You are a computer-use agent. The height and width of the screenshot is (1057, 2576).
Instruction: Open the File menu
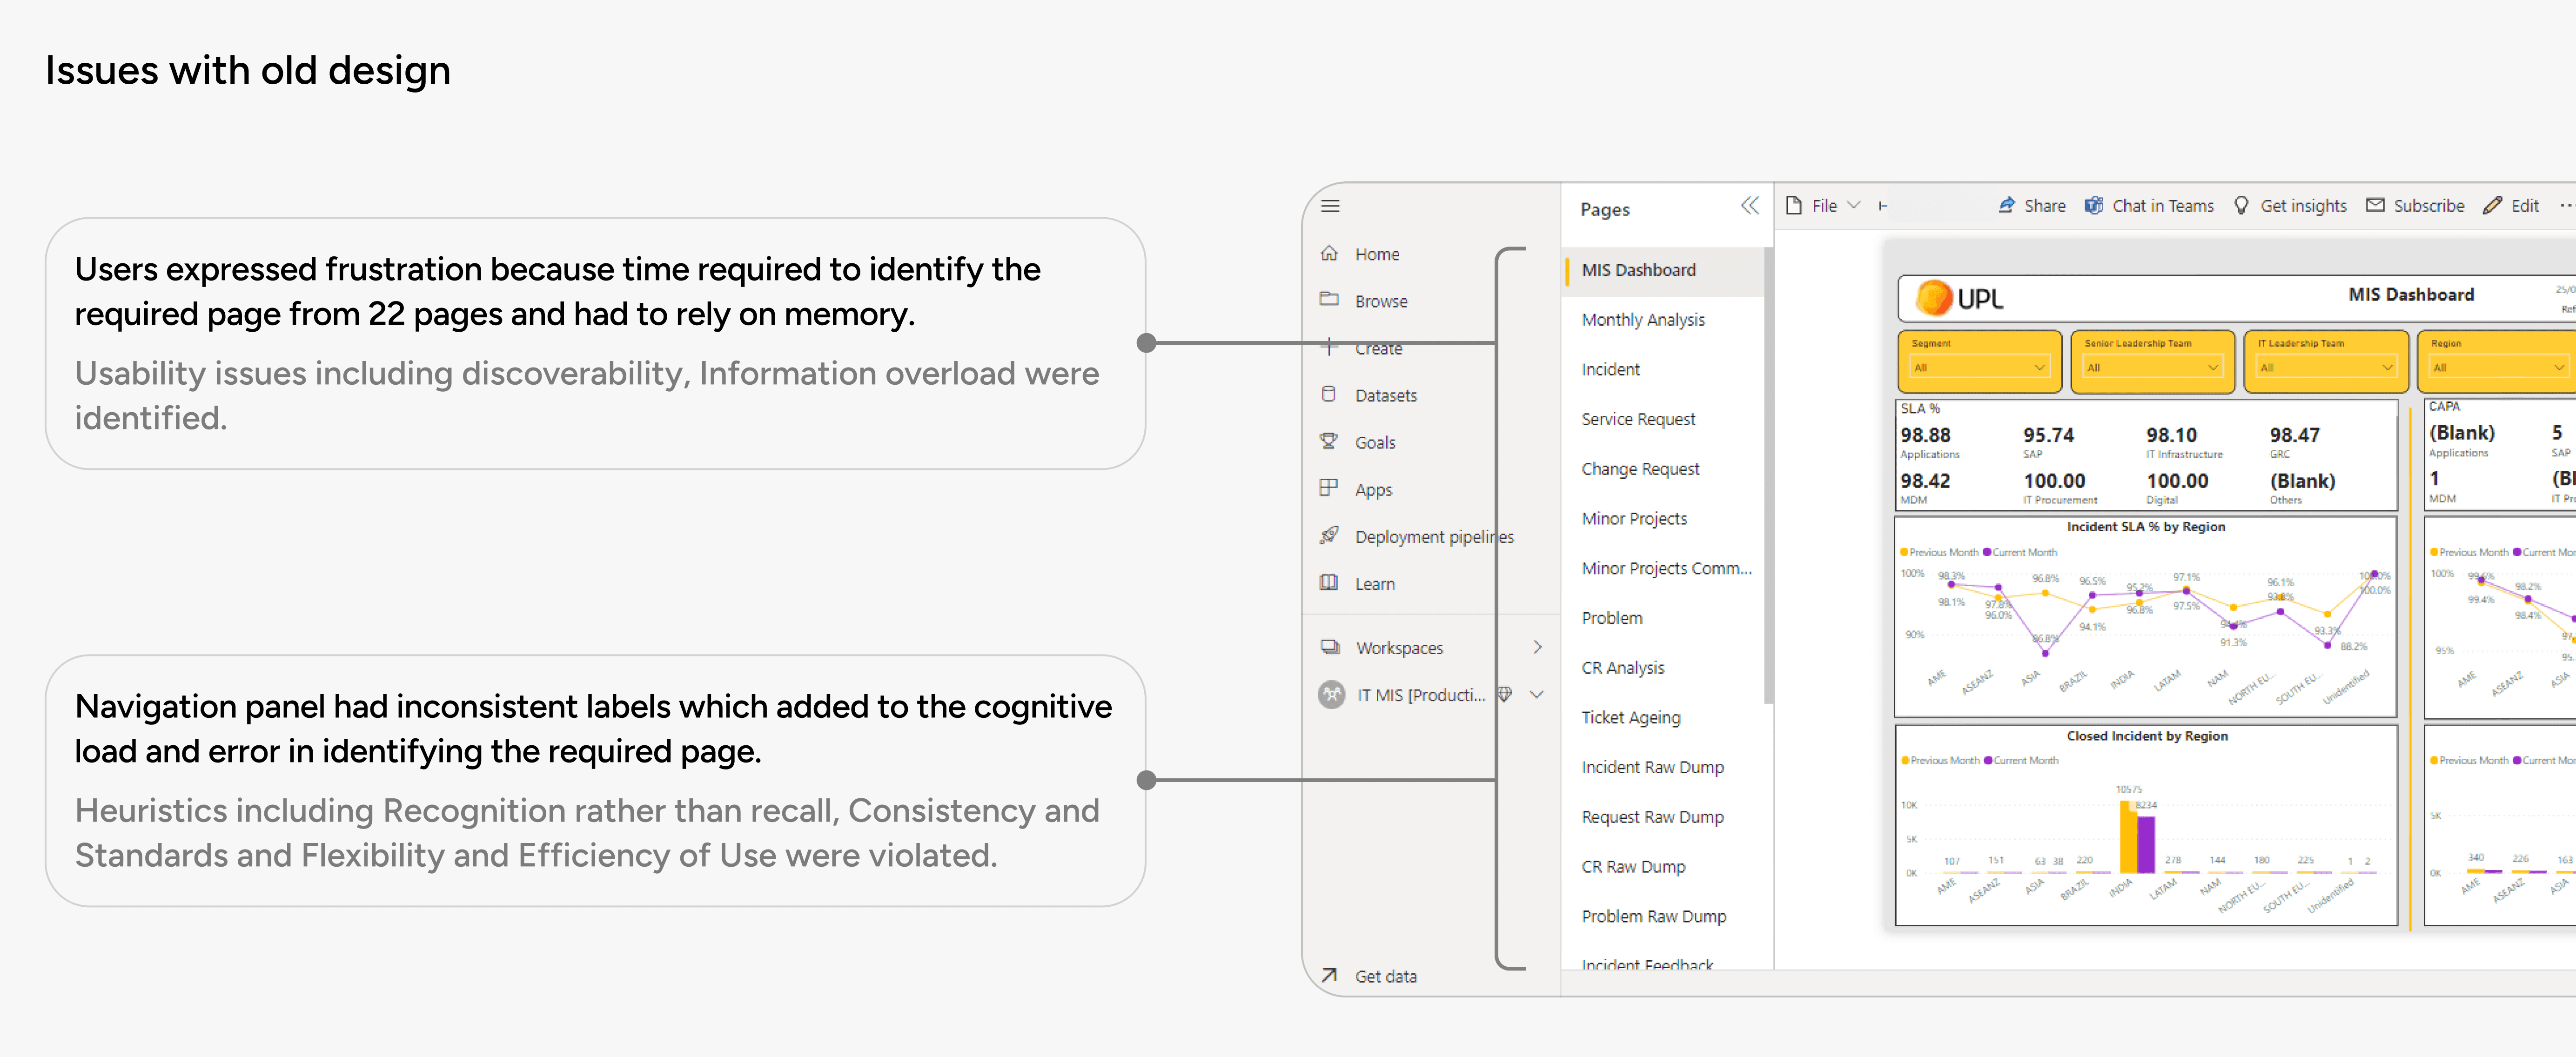[1822, 206]
